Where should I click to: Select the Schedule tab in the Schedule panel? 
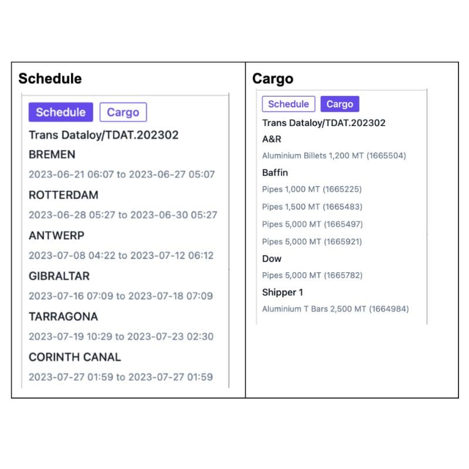click(x=61, y=112)
